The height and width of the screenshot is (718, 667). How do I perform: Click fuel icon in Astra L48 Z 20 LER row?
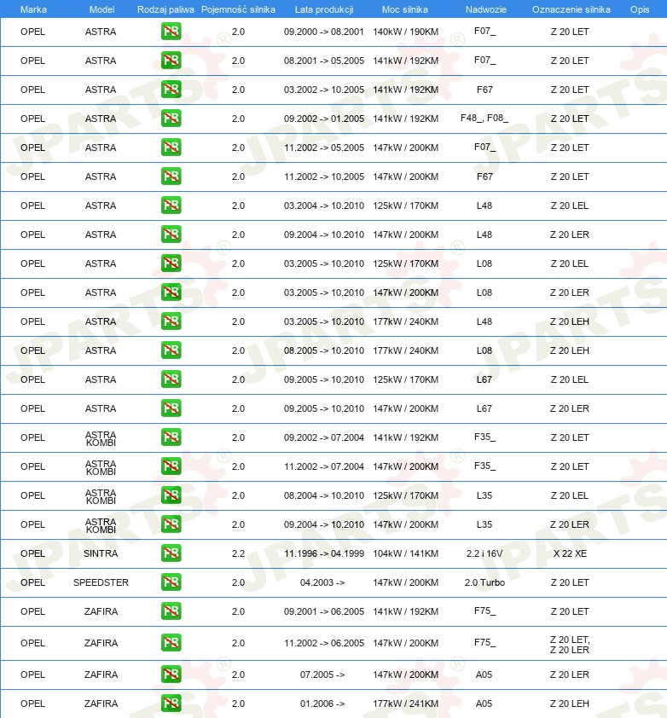coord(171,235)
